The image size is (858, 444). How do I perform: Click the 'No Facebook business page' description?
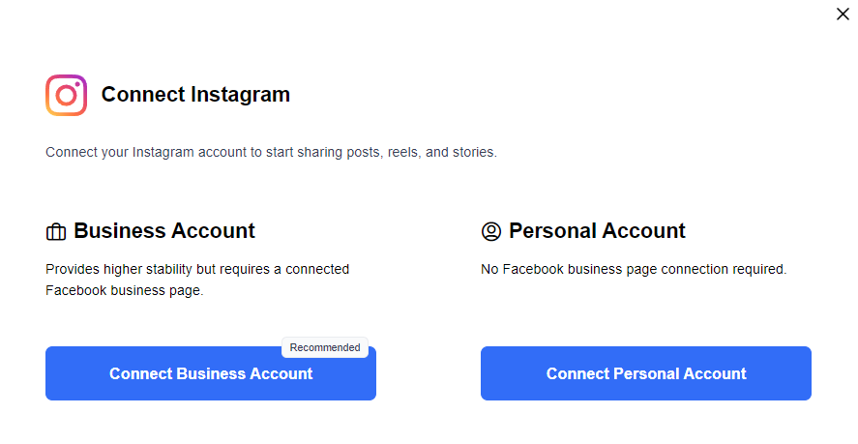[634, 269]
